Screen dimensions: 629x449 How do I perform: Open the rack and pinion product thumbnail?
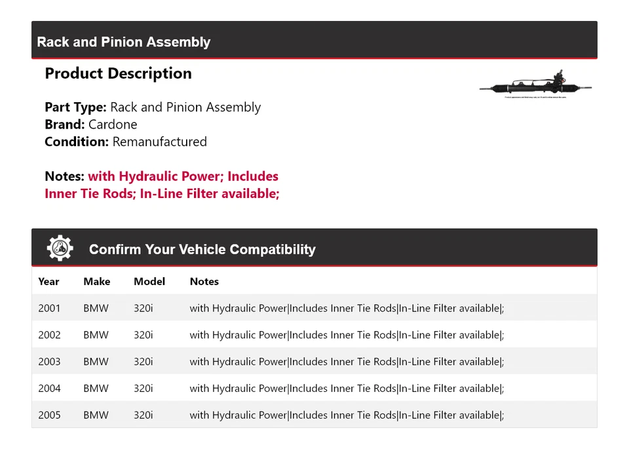pyautogui.click(x=535, y=87)
